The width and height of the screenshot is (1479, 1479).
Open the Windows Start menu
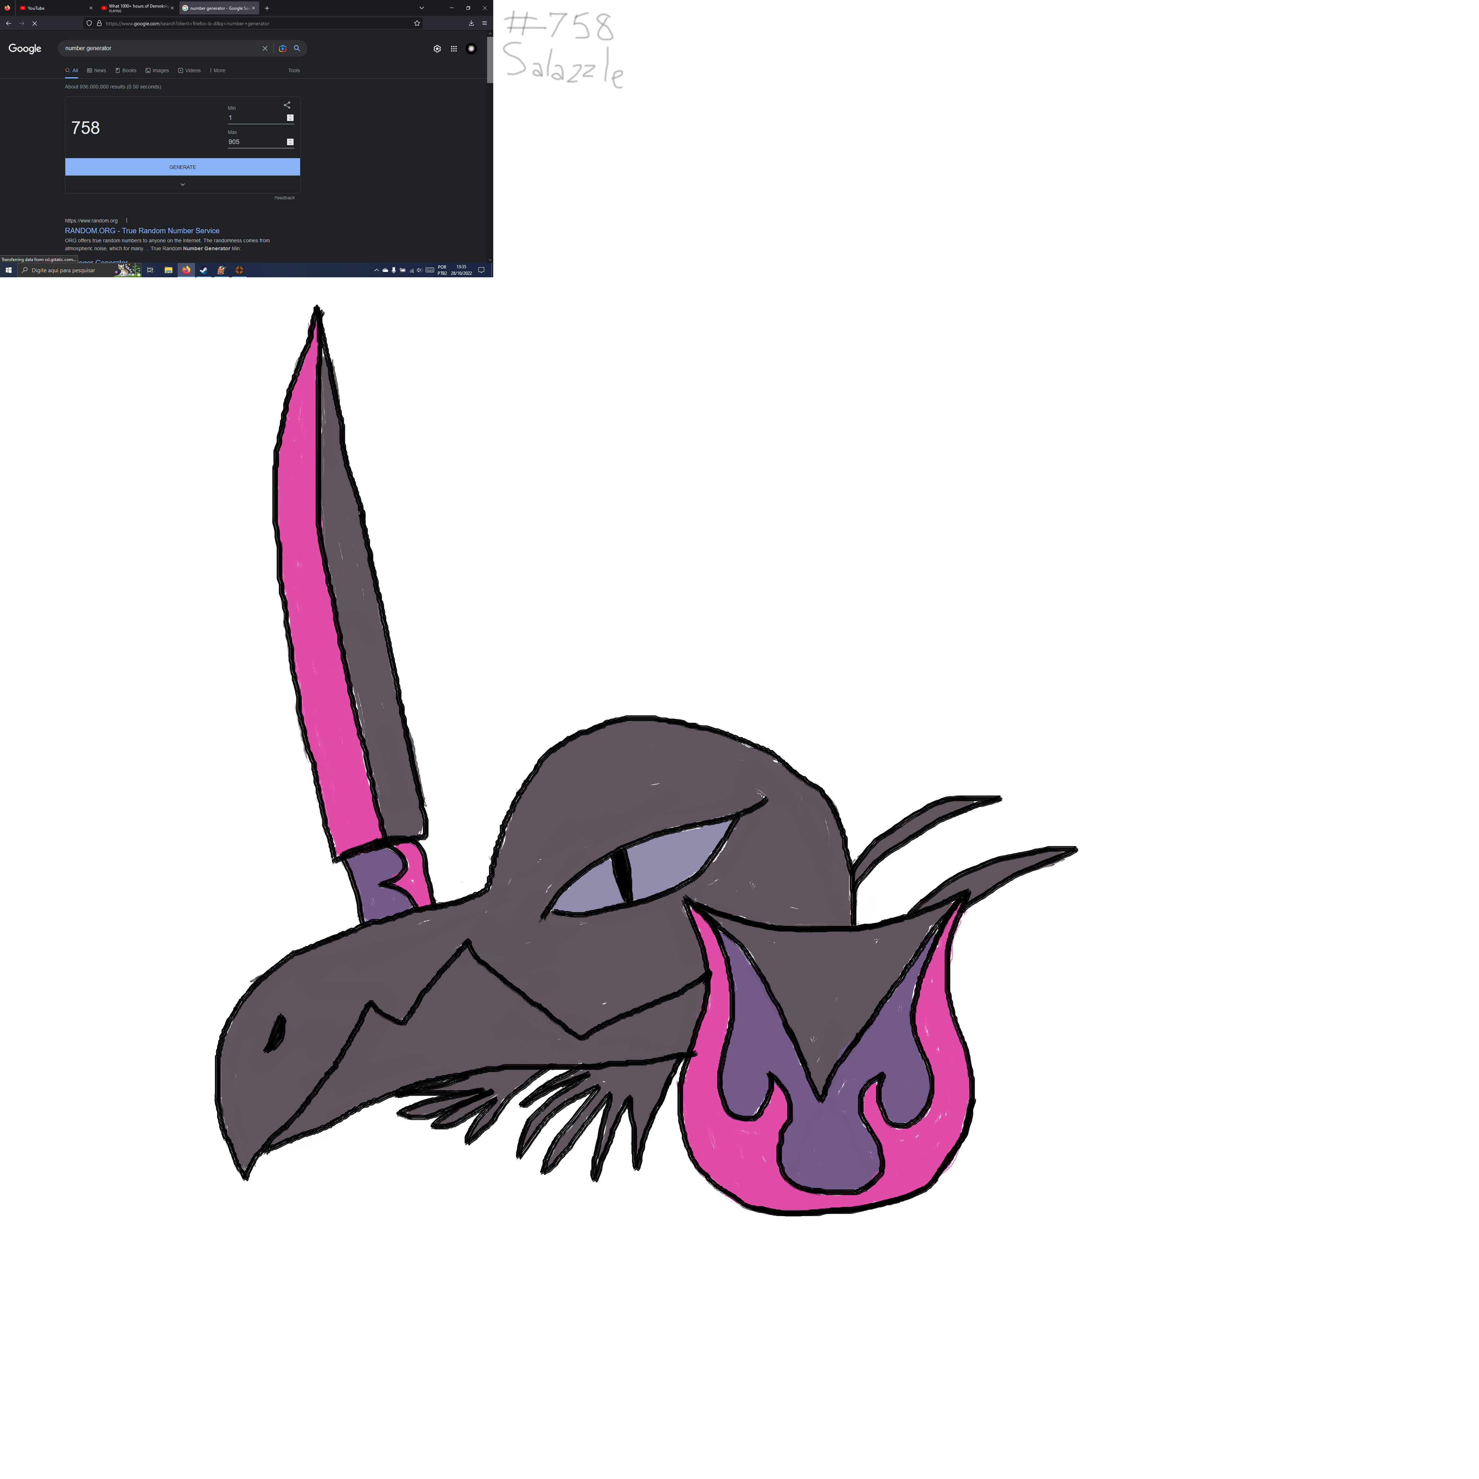coord(8,270)
